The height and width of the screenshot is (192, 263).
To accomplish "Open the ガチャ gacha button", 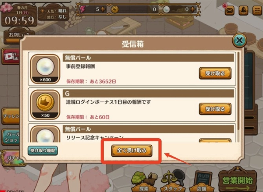I will (x=11, y=158).
